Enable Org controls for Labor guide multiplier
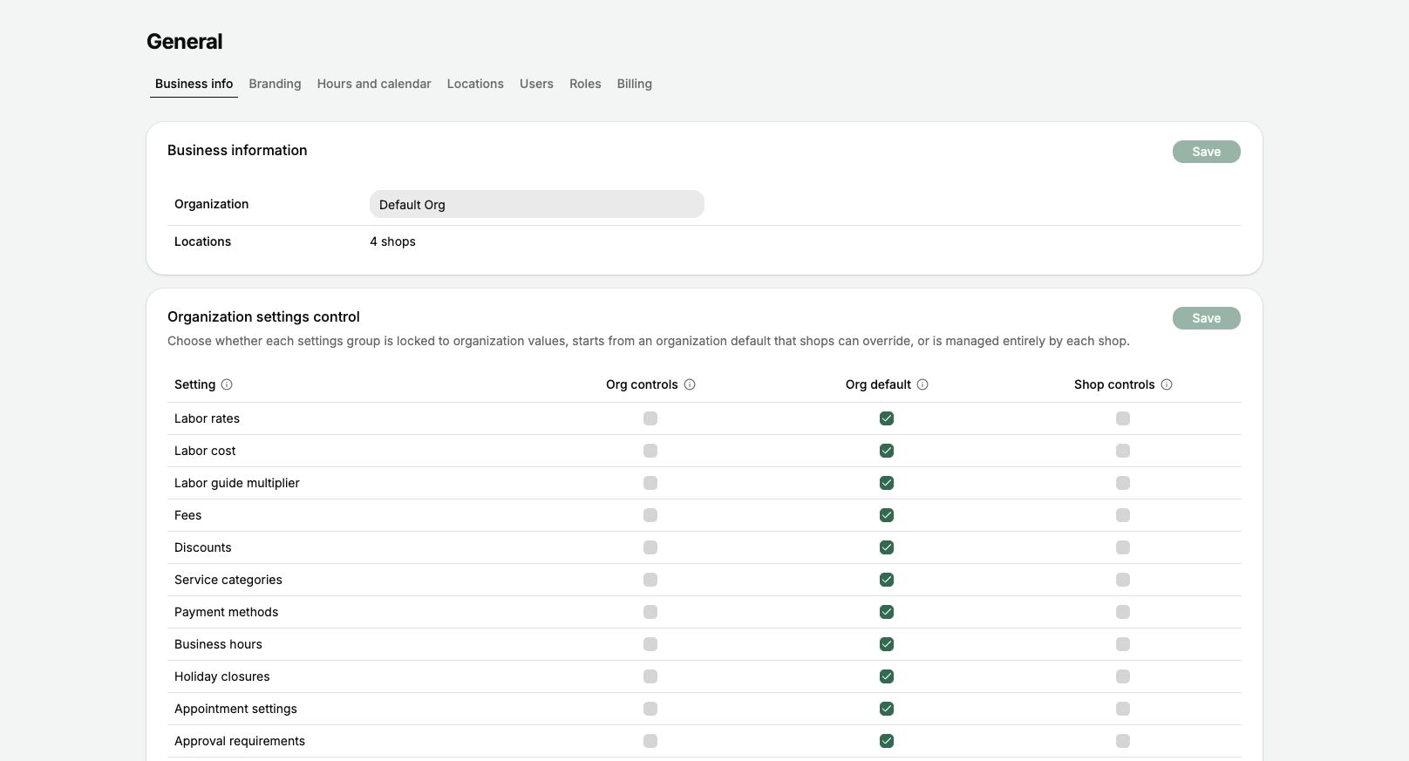The width and height of the screenshot is (1409, 761). click(650, 483)
